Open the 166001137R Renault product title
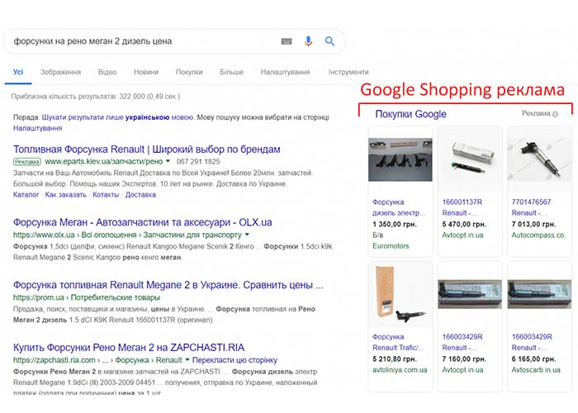 pos(462,207)
